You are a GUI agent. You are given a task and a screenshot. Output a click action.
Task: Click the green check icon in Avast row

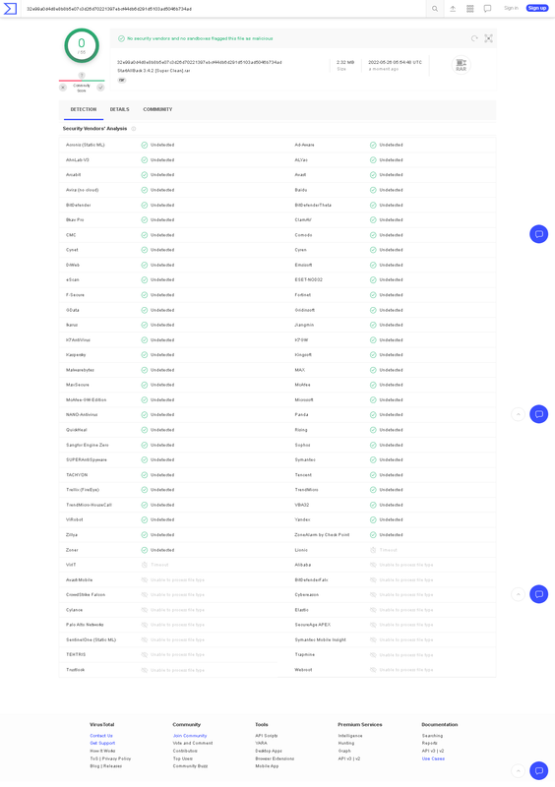(x=373, y=175)
